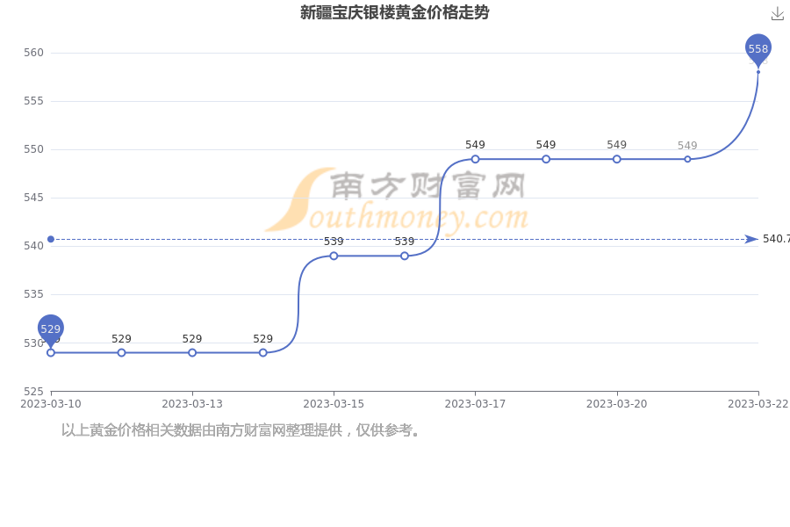
Task: Select the fourth 529 data point
Action: click(263, 352)
